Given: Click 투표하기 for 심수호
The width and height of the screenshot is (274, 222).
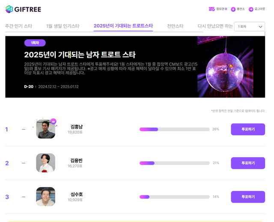Looking at the screenshot, I should pos(248,197).
